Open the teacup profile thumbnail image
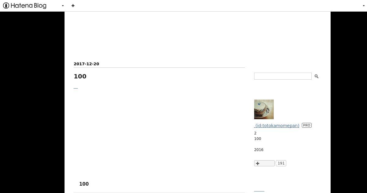This screenshot has width=367, height=193. pos(264,109)
